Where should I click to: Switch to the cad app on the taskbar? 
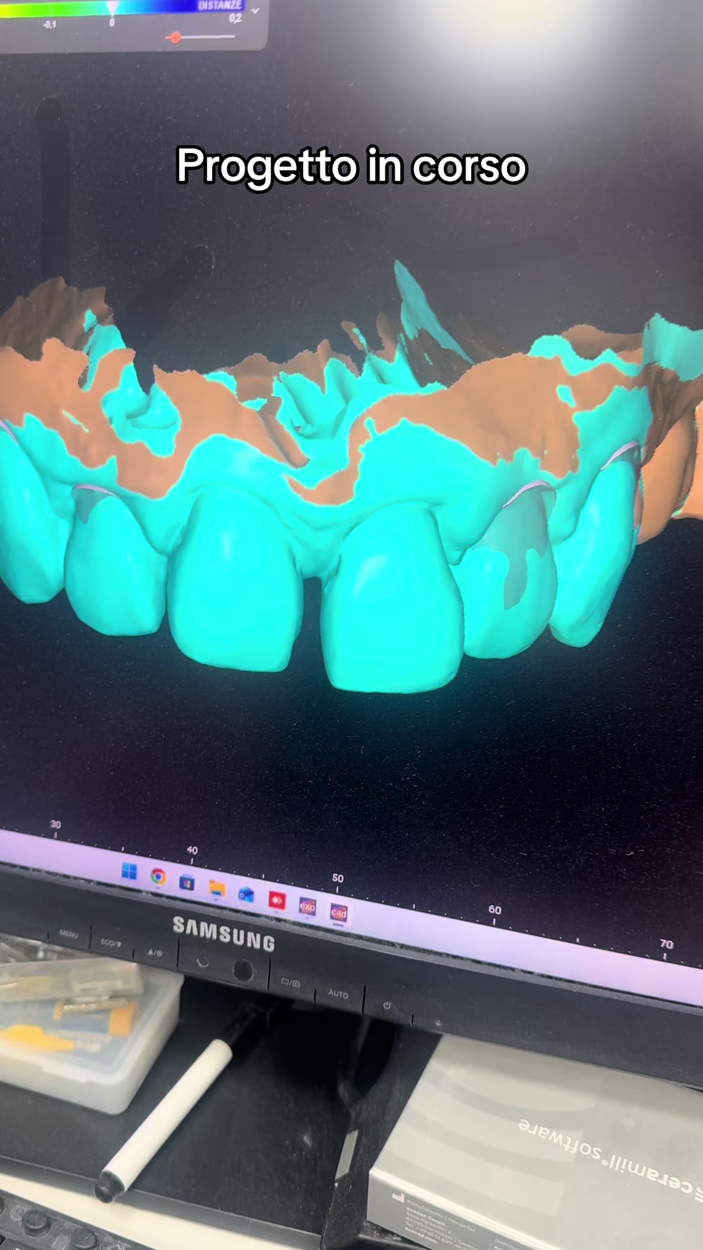[x=339, y=913]
